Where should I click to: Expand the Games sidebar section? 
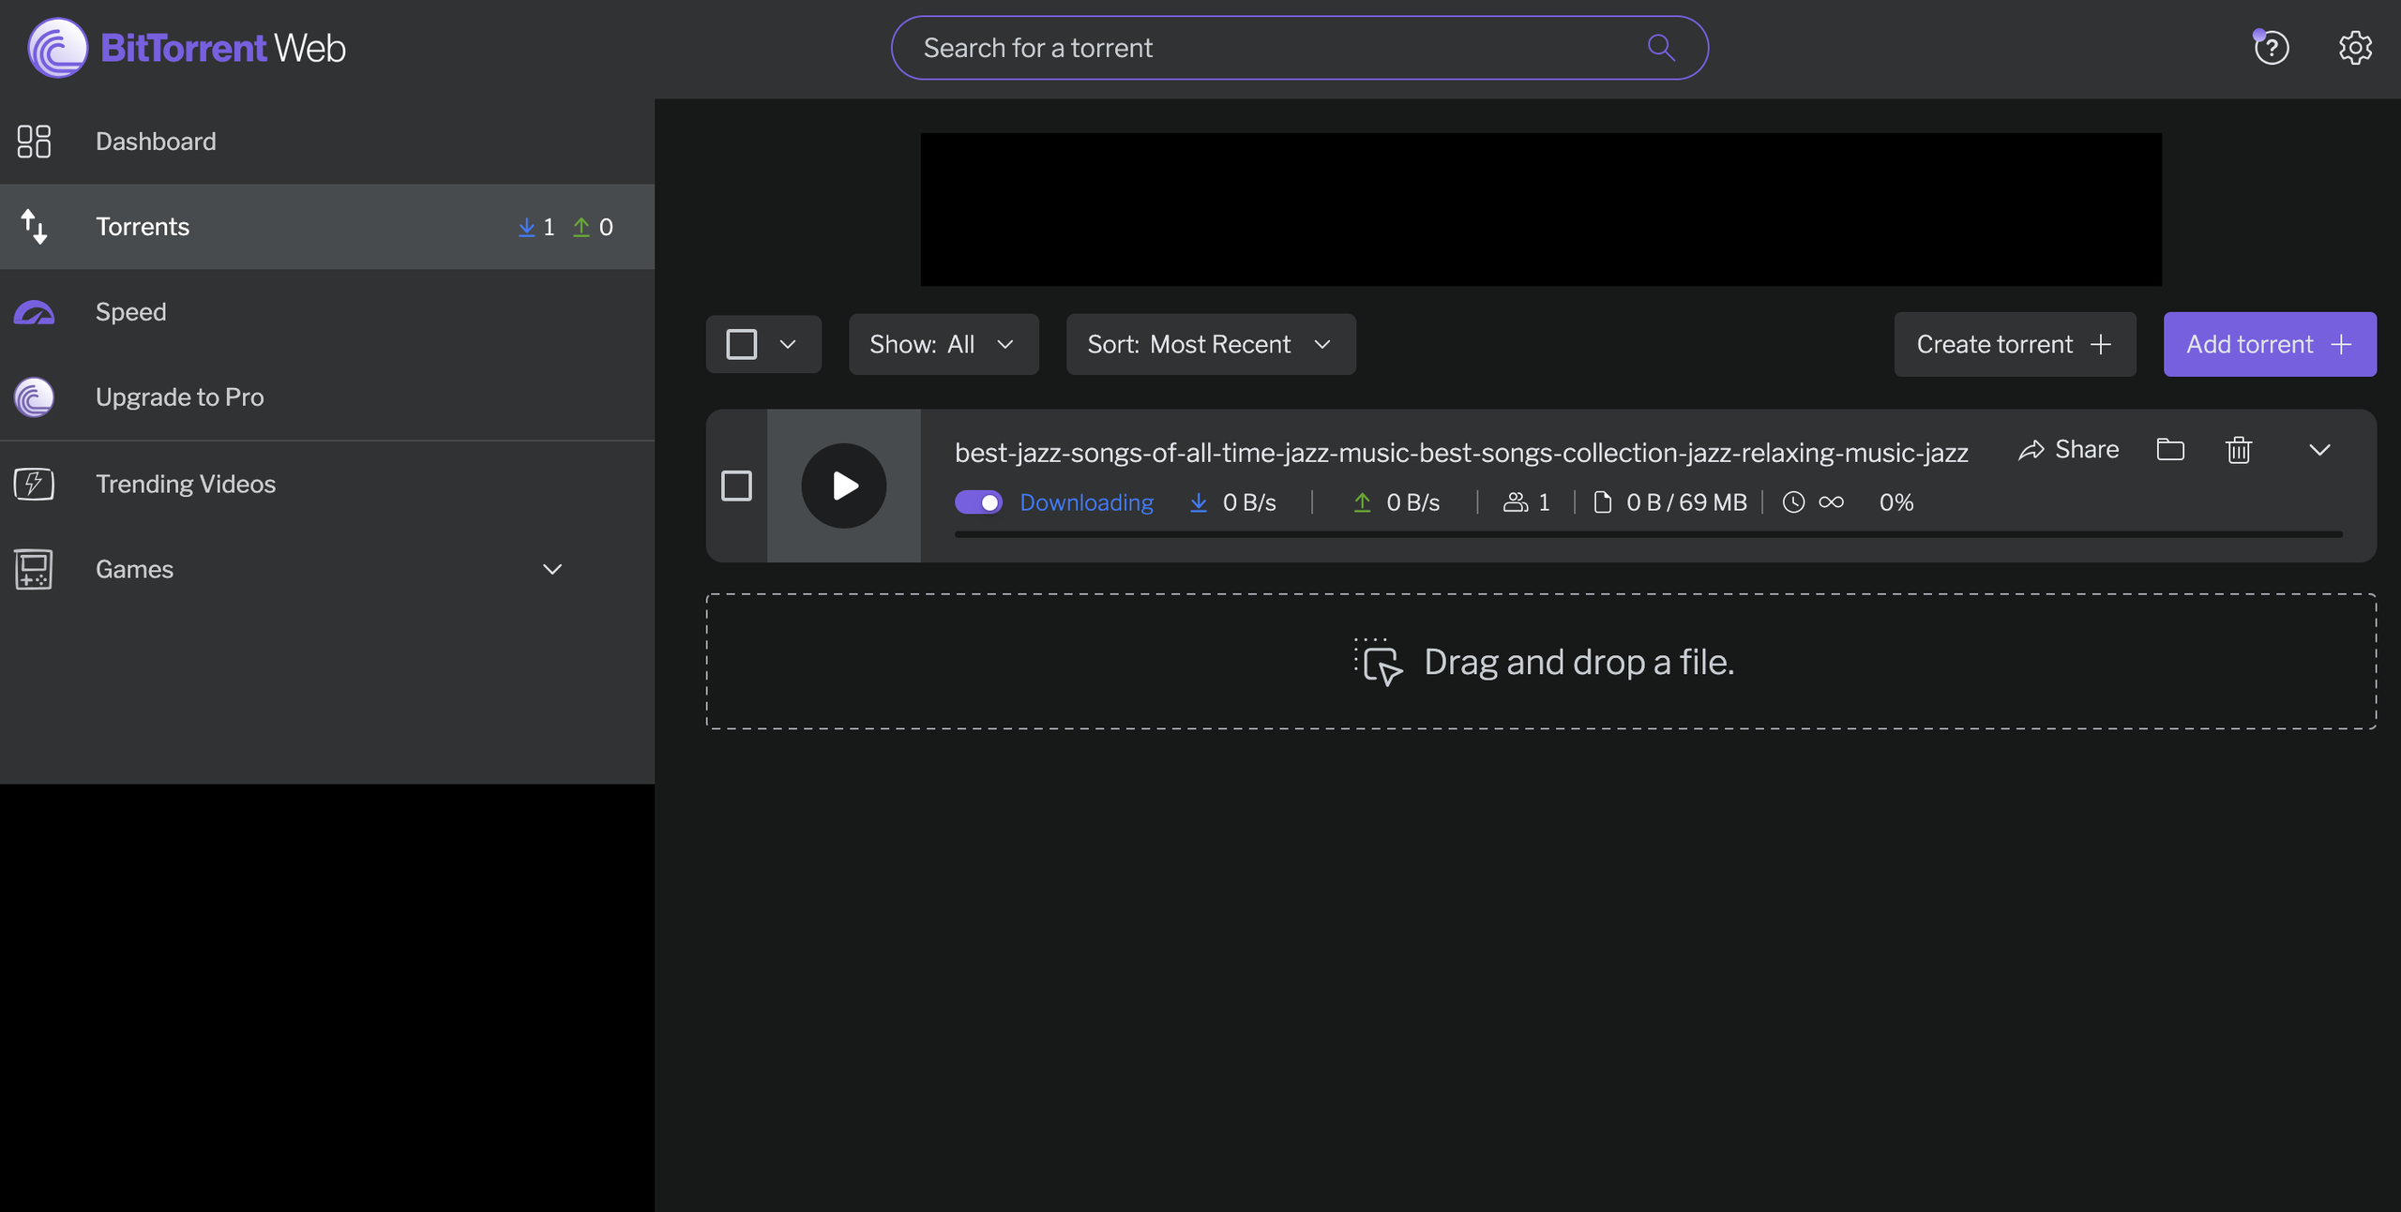click(x=552, y=569)
